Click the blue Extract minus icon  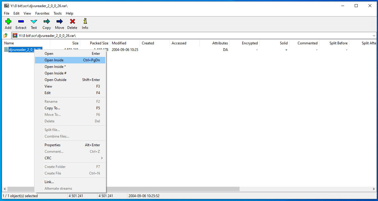click(21, 21)
